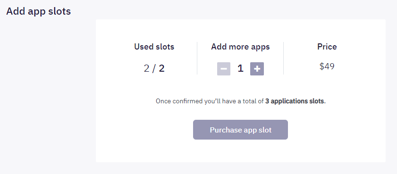397x174 pixels.
Task: Click the 'Add app slots' heading
Action: [39, 11]
